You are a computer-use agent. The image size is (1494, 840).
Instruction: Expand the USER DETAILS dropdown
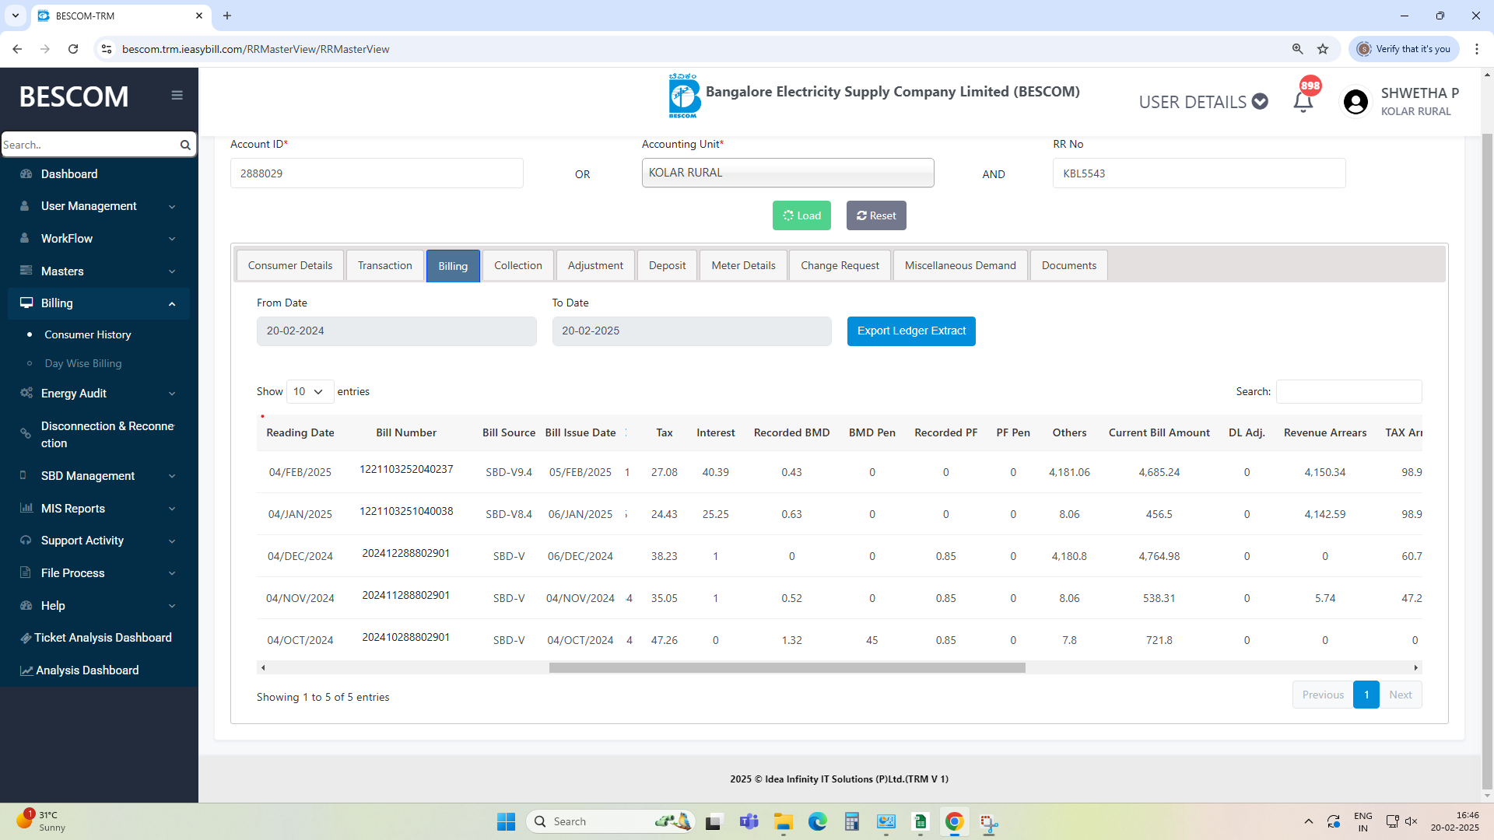pos(1203,102)
